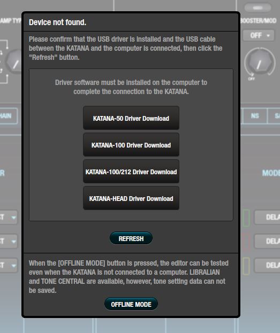Viewport: 280px width, 333px height.
Task: Click the Device not found title
Action: pyautogui.click(x=57, y=22)
